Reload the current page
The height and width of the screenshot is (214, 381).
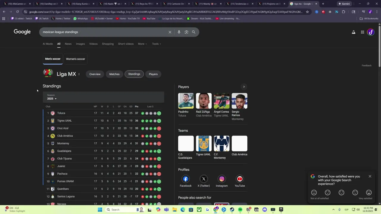coord(18,12)
